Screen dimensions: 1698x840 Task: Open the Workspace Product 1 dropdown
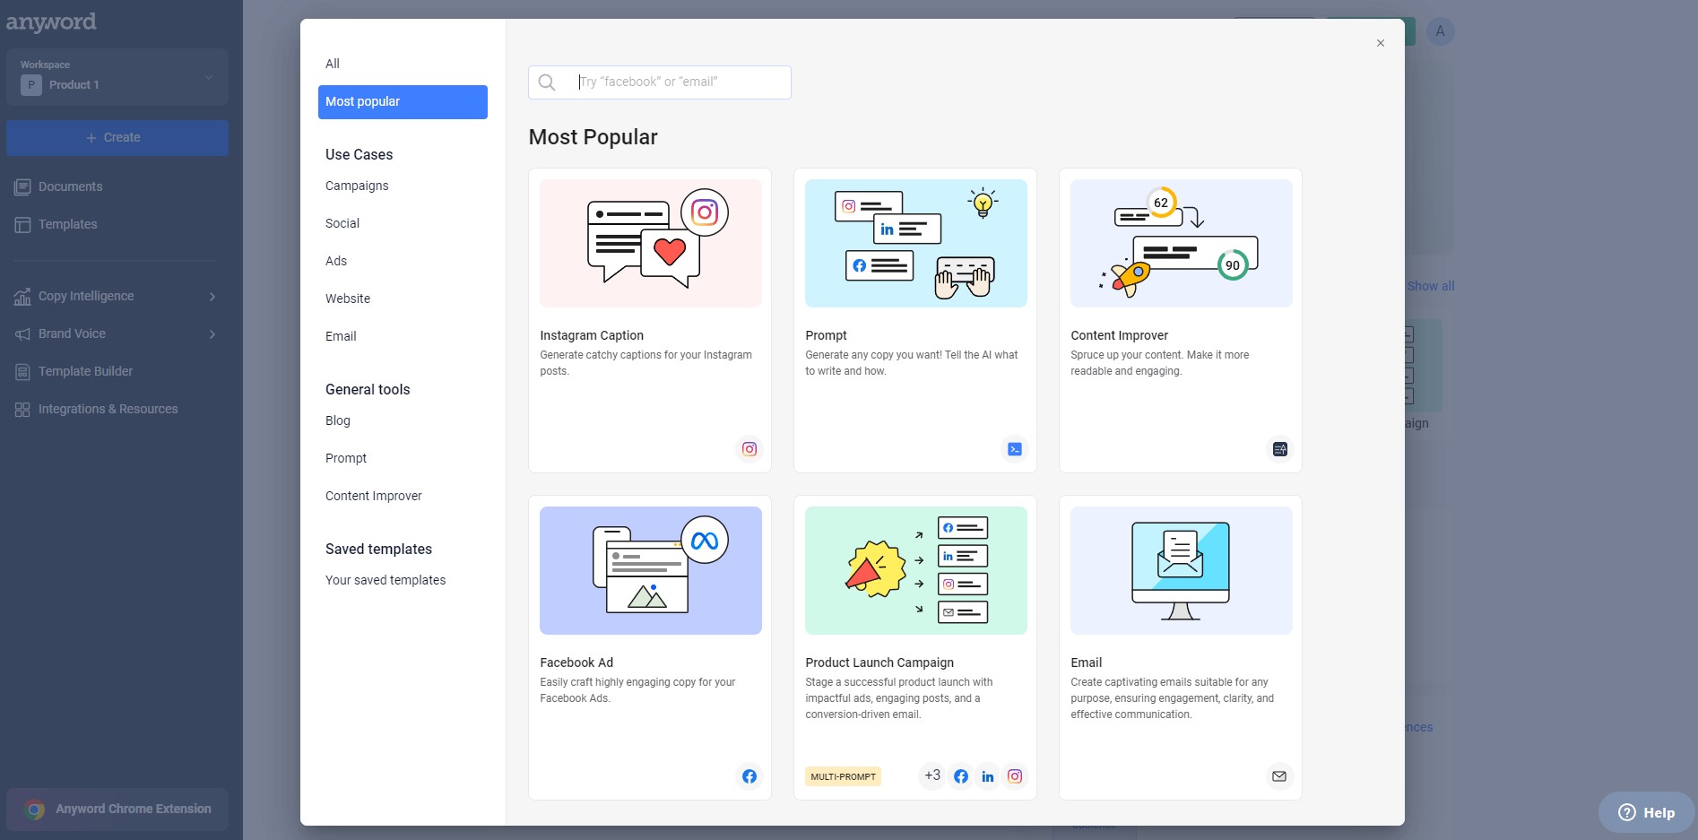(x=117, y=77)
